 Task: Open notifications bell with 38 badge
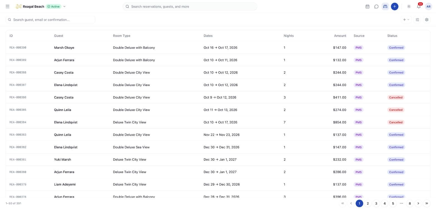pyautogui.click(x=419, y=6)
